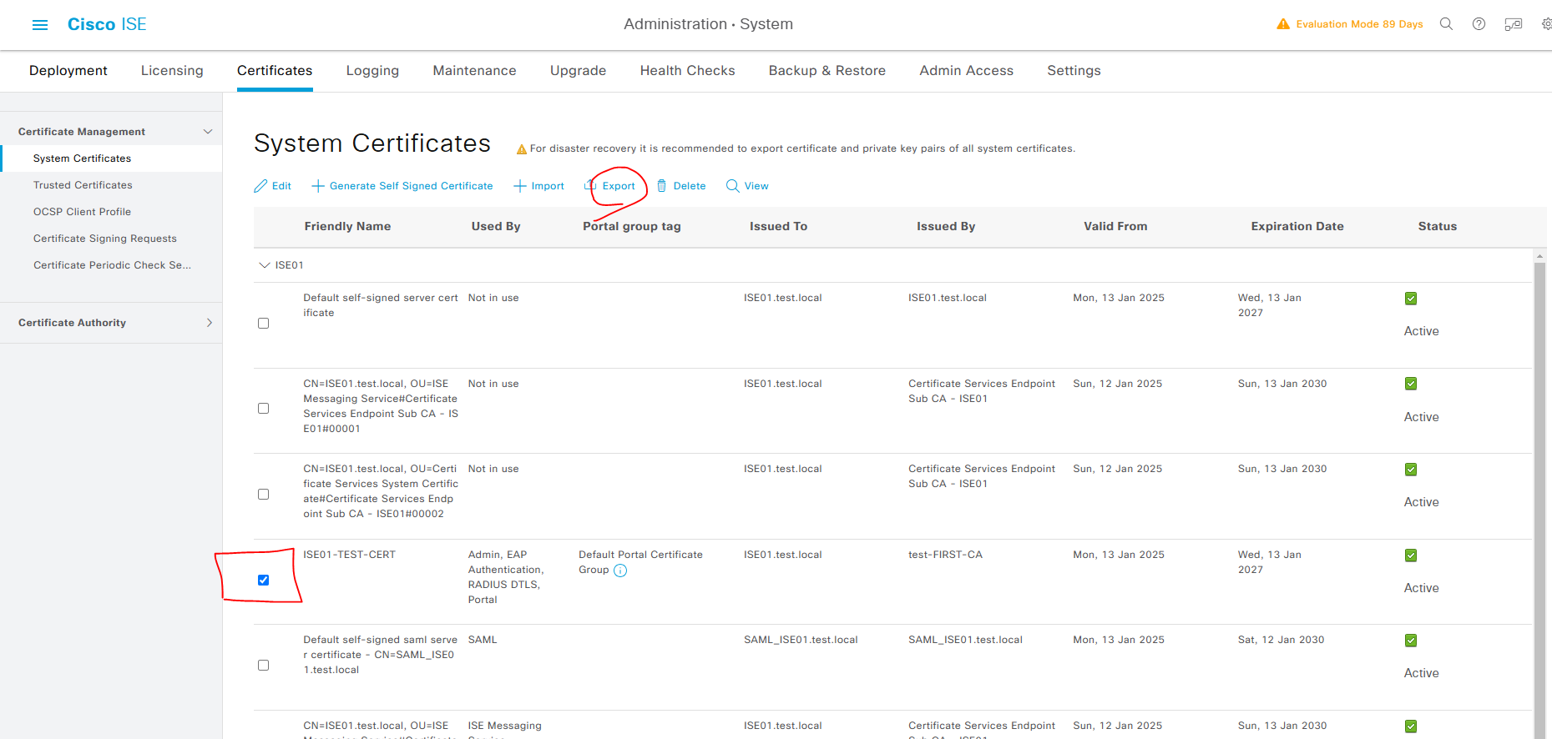
Task: Select checkbox for Default self-signed server certificate
Action: click(264, 324)
